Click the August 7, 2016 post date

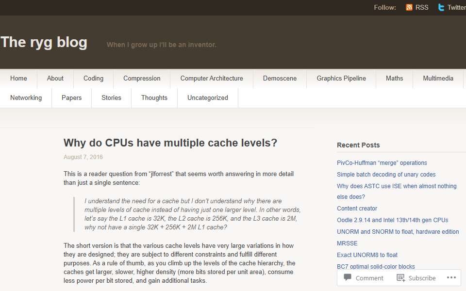pos(83,157)
